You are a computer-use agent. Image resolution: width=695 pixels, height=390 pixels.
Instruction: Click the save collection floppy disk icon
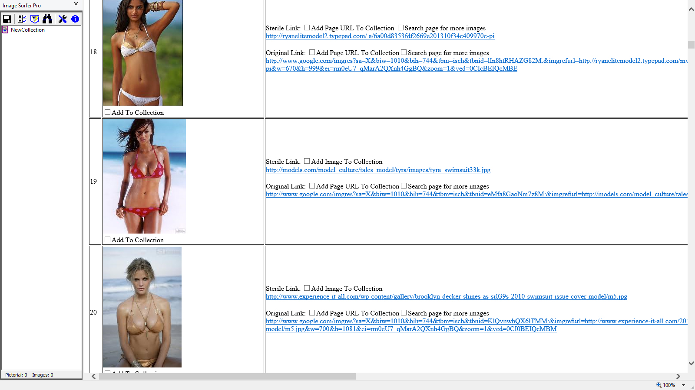[x=7, y=19]
